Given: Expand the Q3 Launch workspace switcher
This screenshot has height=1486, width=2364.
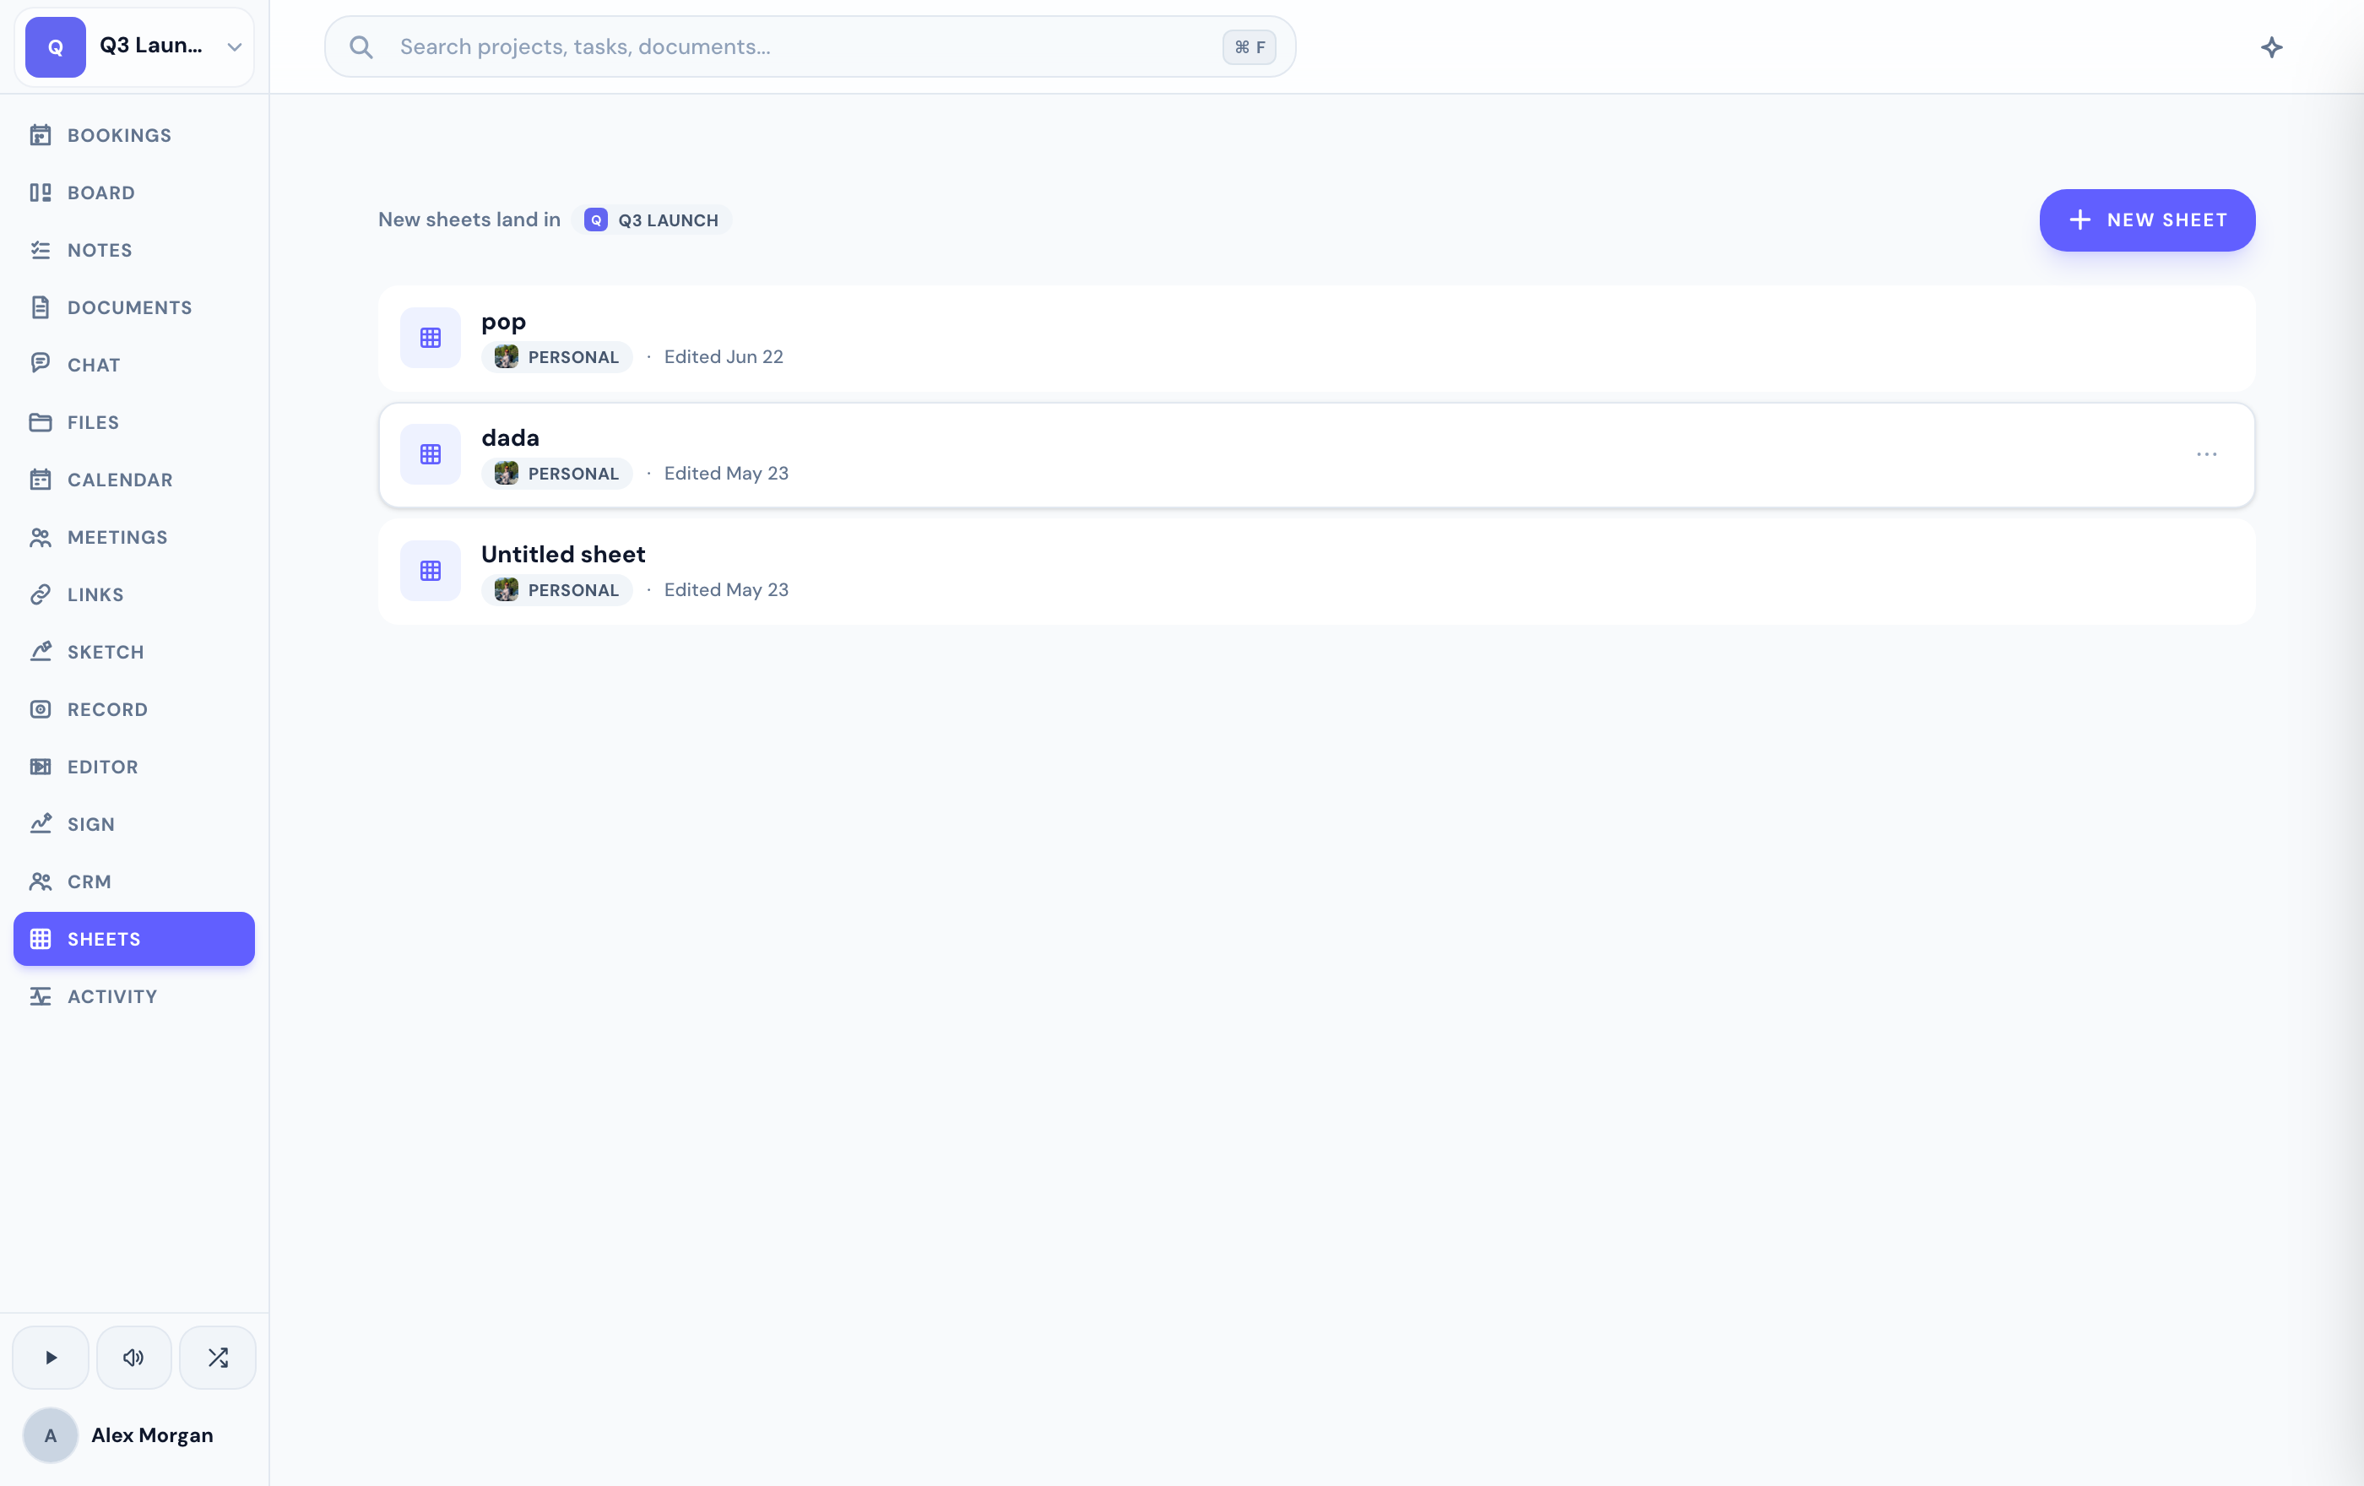Looking at the screenshot, I should click(134, 46).
